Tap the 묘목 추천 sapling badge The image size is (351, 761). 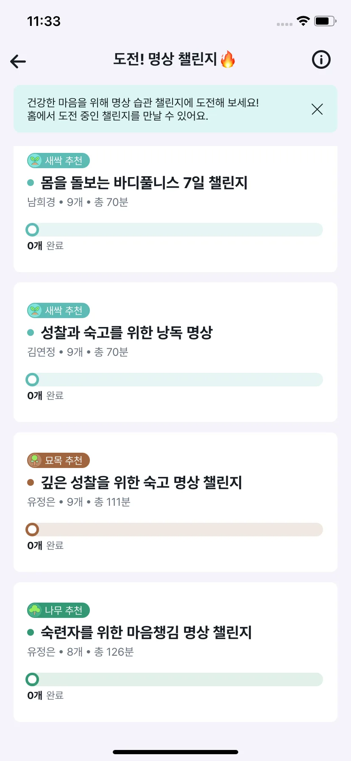pos(58,460)
